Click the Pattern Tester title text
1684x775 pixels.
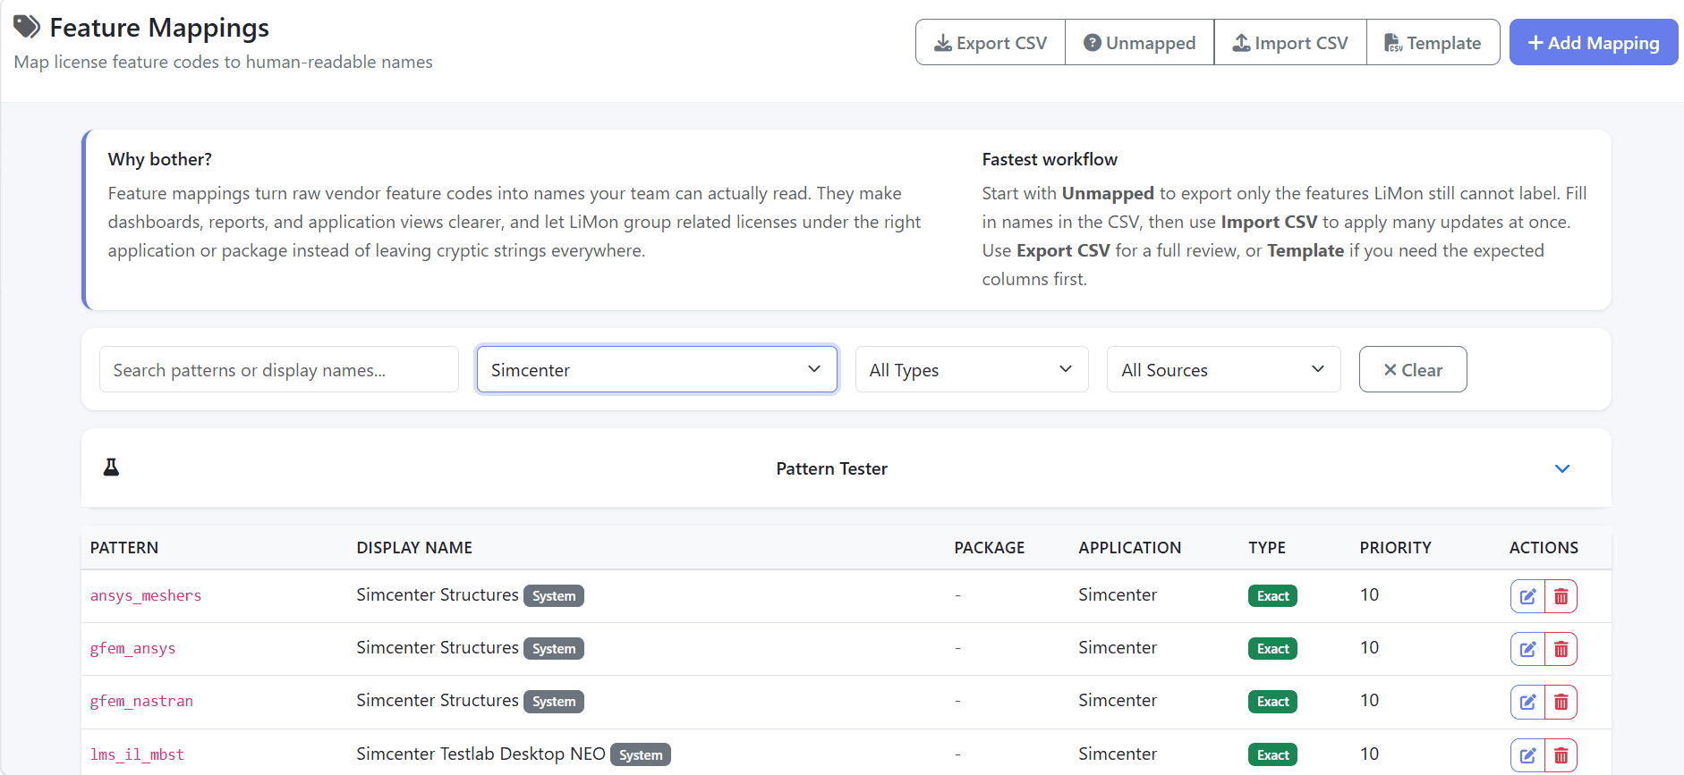click(831, 468)
